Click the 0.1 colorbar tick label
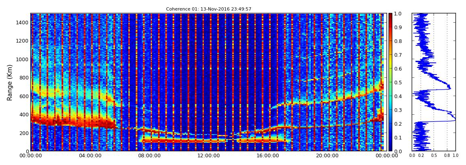Screen dimensions: 466x165 [398, 138]
